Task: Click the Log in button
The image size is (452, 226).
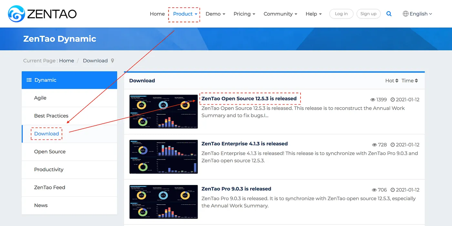Action: click(341, 14)
